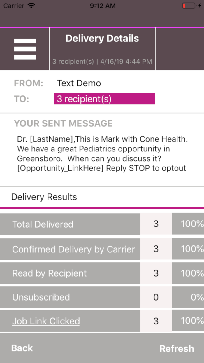Select the Read by Recipient row

70,273
